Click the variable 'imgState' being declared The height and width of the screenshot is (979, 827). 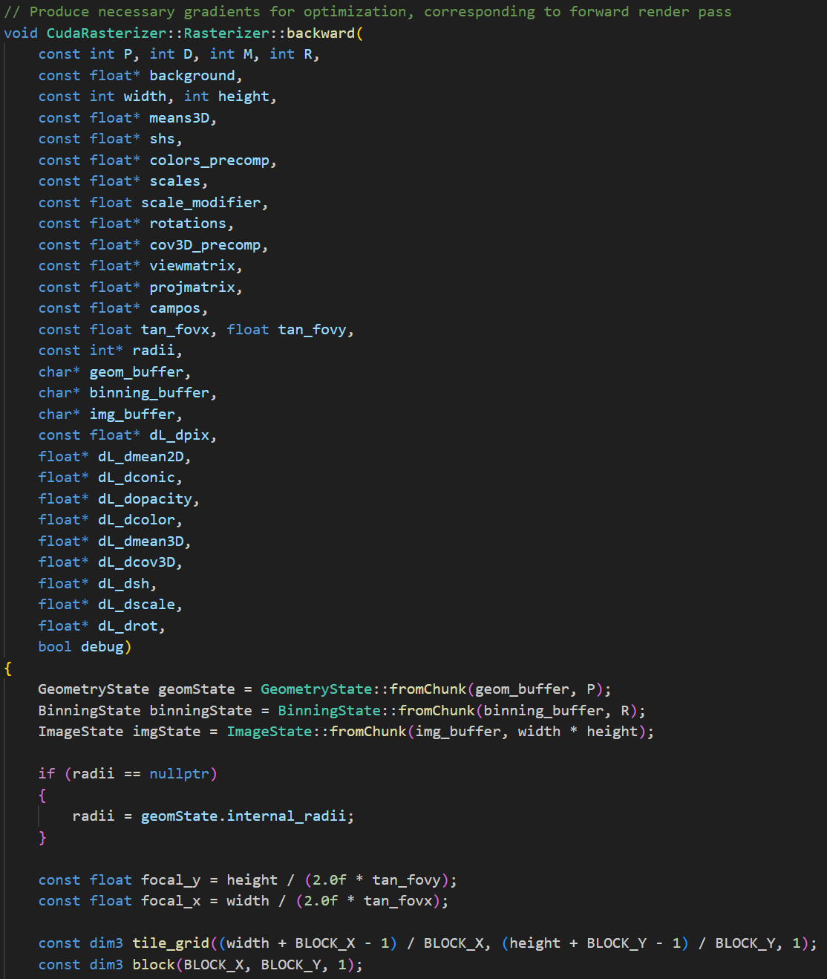click(166, 732)
